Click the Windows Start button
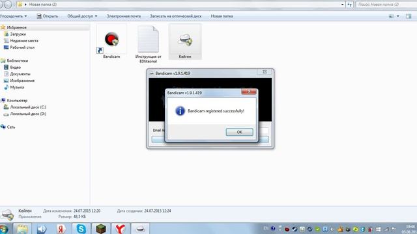 (x=4, y=229)
